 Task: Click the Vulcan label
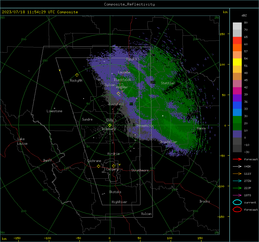[x=146, y=214]
